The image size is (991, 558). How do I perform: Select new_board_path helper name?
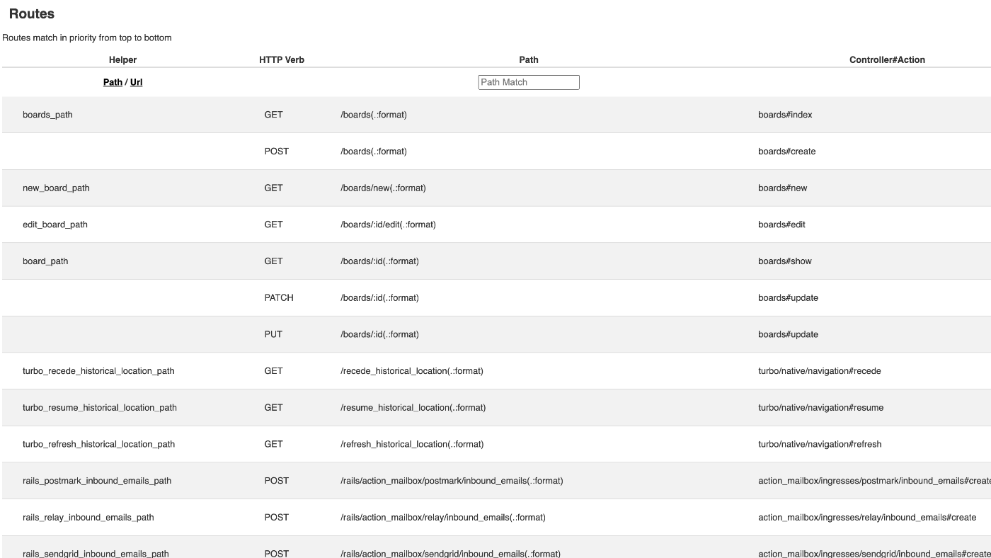[x=56, y=188]
